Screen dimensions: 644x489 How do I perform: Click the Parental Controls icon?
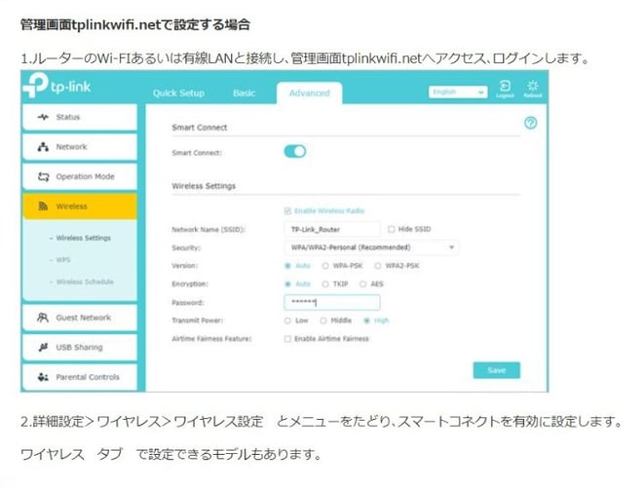coord(43,377)
